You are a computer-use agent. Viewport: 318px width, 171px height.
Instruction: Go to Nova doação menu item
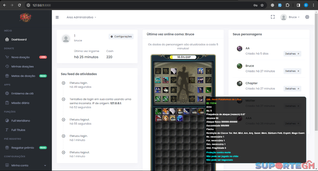20,57
